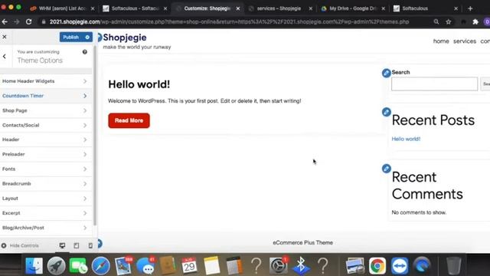Viewport: 490px width, 276px height.
Task: Expand Excerpt section
Action: click(x=46, y=213)
